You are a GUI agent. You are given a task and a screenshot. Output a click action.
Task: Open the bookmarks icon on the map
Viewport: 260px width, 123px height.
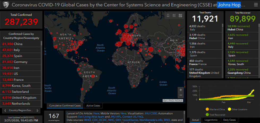[168, 16]
